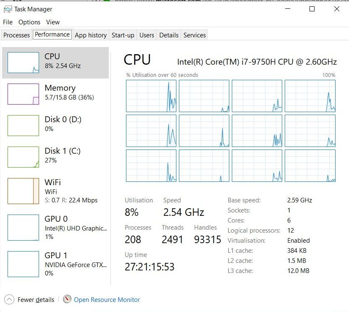349x312 pixels.
Task: Open the Services tab
Action: coord(194,35)
